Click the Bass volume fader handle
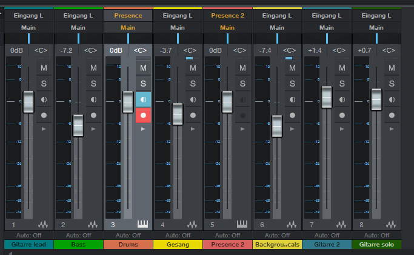This screenshot has width=414, height=255. point(78,126)
